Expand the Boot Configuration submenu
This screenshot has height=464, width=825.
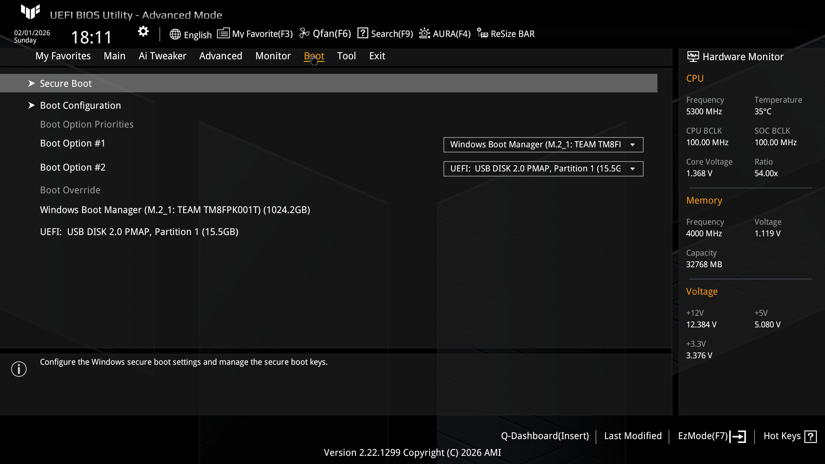(x=80, y=105)
